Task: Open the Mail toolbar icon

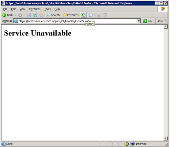Action: point(91,15)
